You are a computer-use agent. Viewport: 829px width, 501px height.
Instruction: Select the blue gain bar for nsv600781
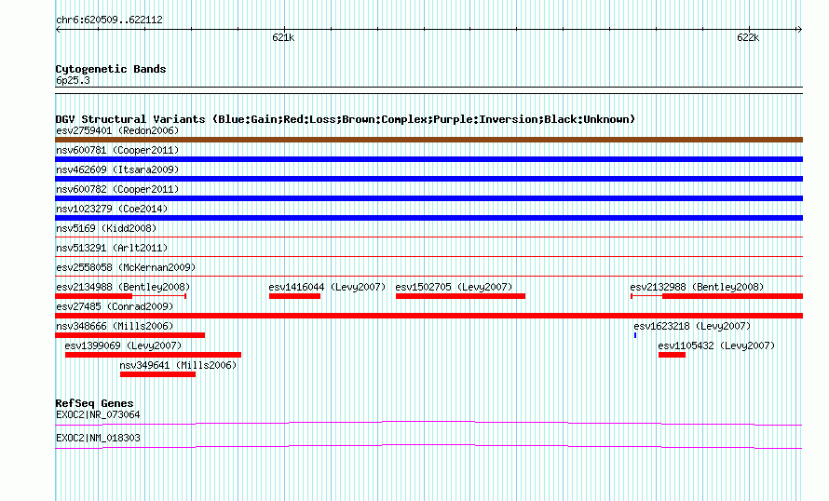[x=428, y=159]
